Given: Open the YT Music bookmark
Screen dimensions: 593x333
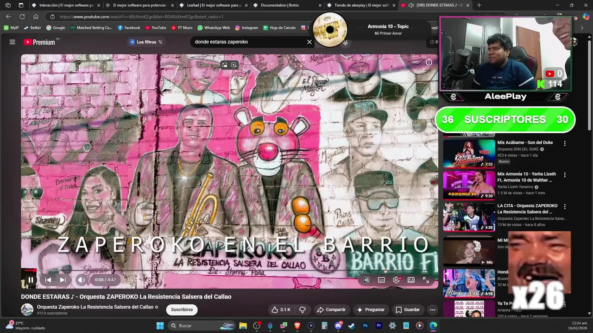Looking at the screenshot, I should point(182,28).
